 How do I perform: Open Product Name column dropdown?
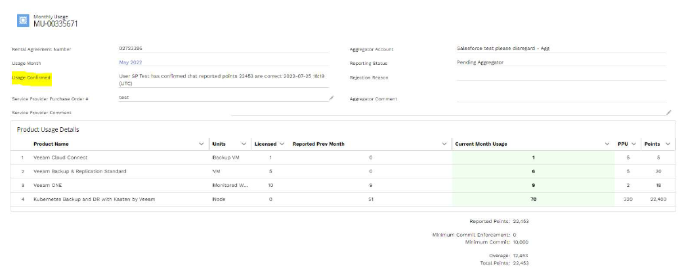(202, 144)
